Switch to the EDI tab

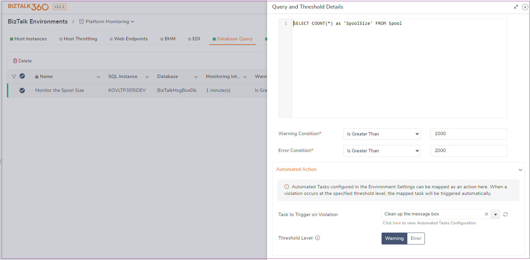pos(194,39)
